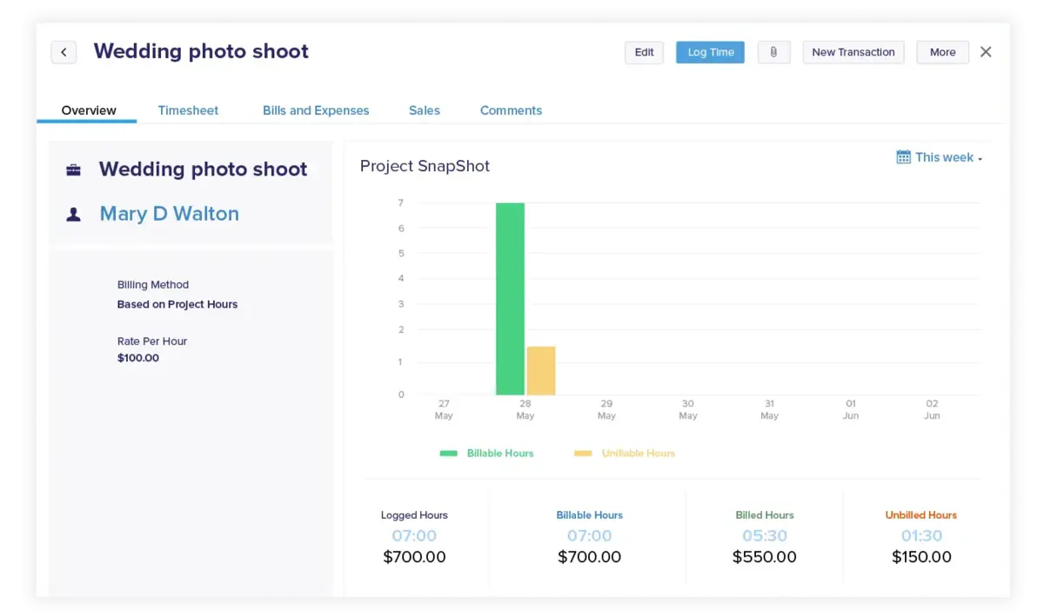Click the Log Time button
Viewport: 1044px width, 616px height.
point(710,52)
